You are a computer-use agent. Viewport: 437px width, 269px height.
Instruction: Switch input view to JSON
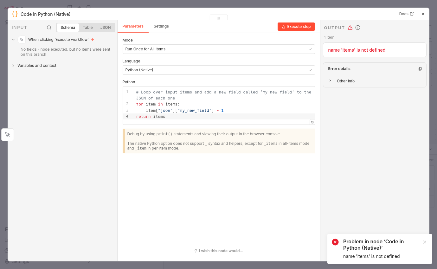(x=106, y=28)
